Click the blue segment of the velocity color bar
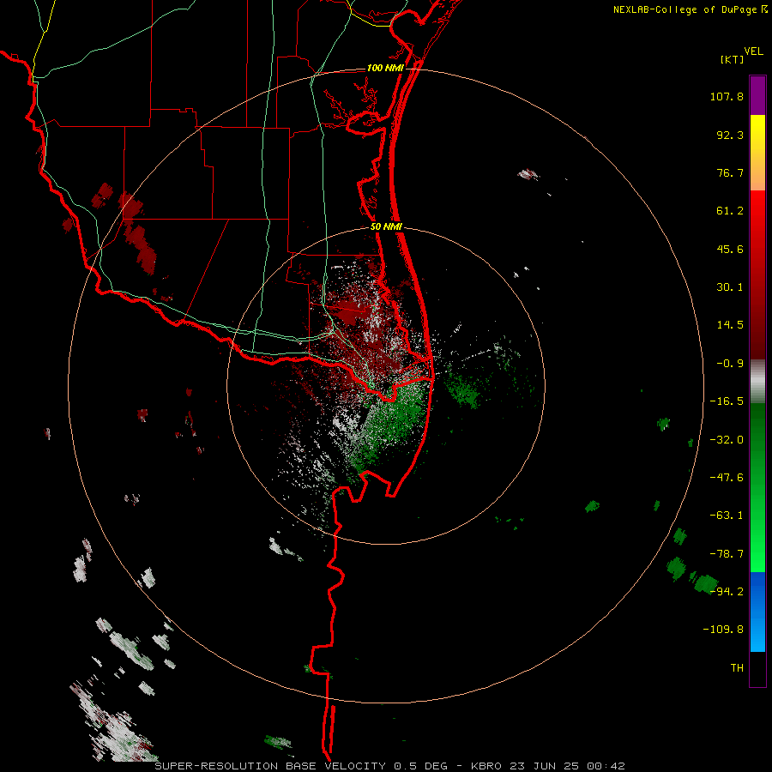Viewport: 772px width, 772px height. (x=757, y=612)
